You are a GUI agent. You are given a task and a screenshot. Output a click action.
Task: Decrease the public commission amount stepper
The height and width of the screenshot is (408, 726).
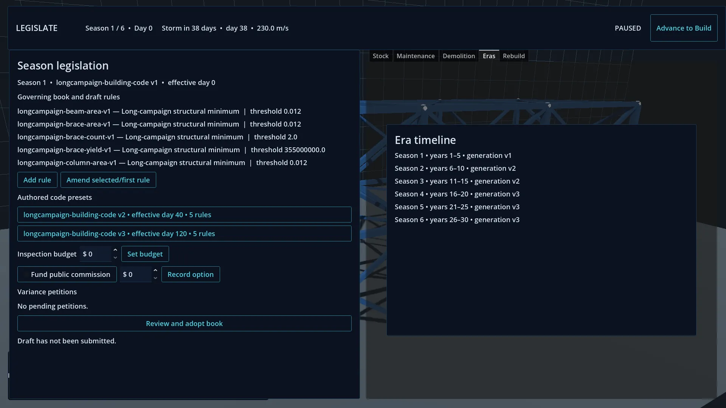tap(155, 278)
